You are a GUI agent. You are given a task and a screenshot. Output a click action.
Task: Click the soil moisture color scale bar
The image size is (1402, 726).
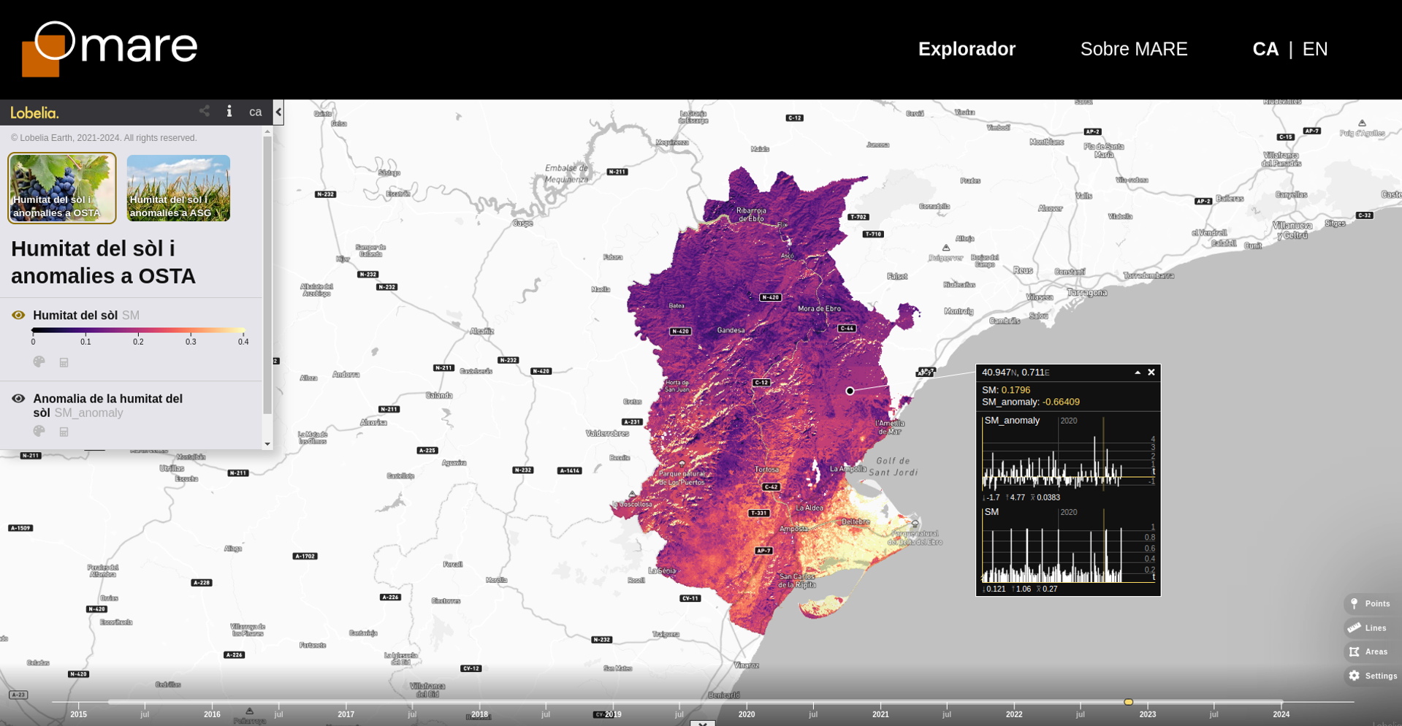[138, 331]
